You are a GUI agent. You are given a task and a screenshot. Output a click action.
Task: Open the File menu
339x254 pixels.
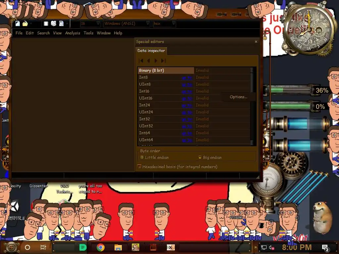tap(19, 33)
